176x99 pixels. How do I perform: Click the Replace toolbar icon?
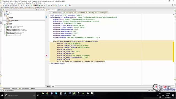23,5
